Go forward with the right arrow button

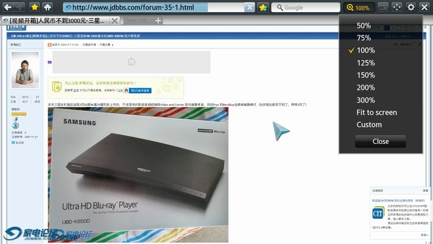(19, 7)
